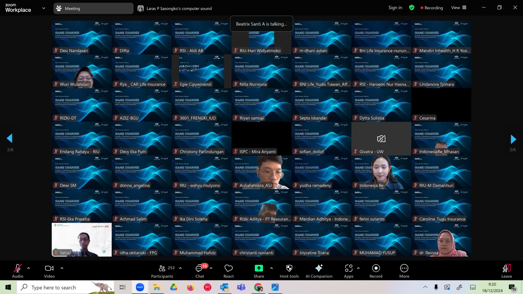Click the Cesarina name label
523x294 pixels.
(427, 118)
